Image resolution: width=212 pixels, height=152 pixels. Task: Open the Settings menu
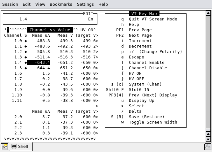(85, 4)
